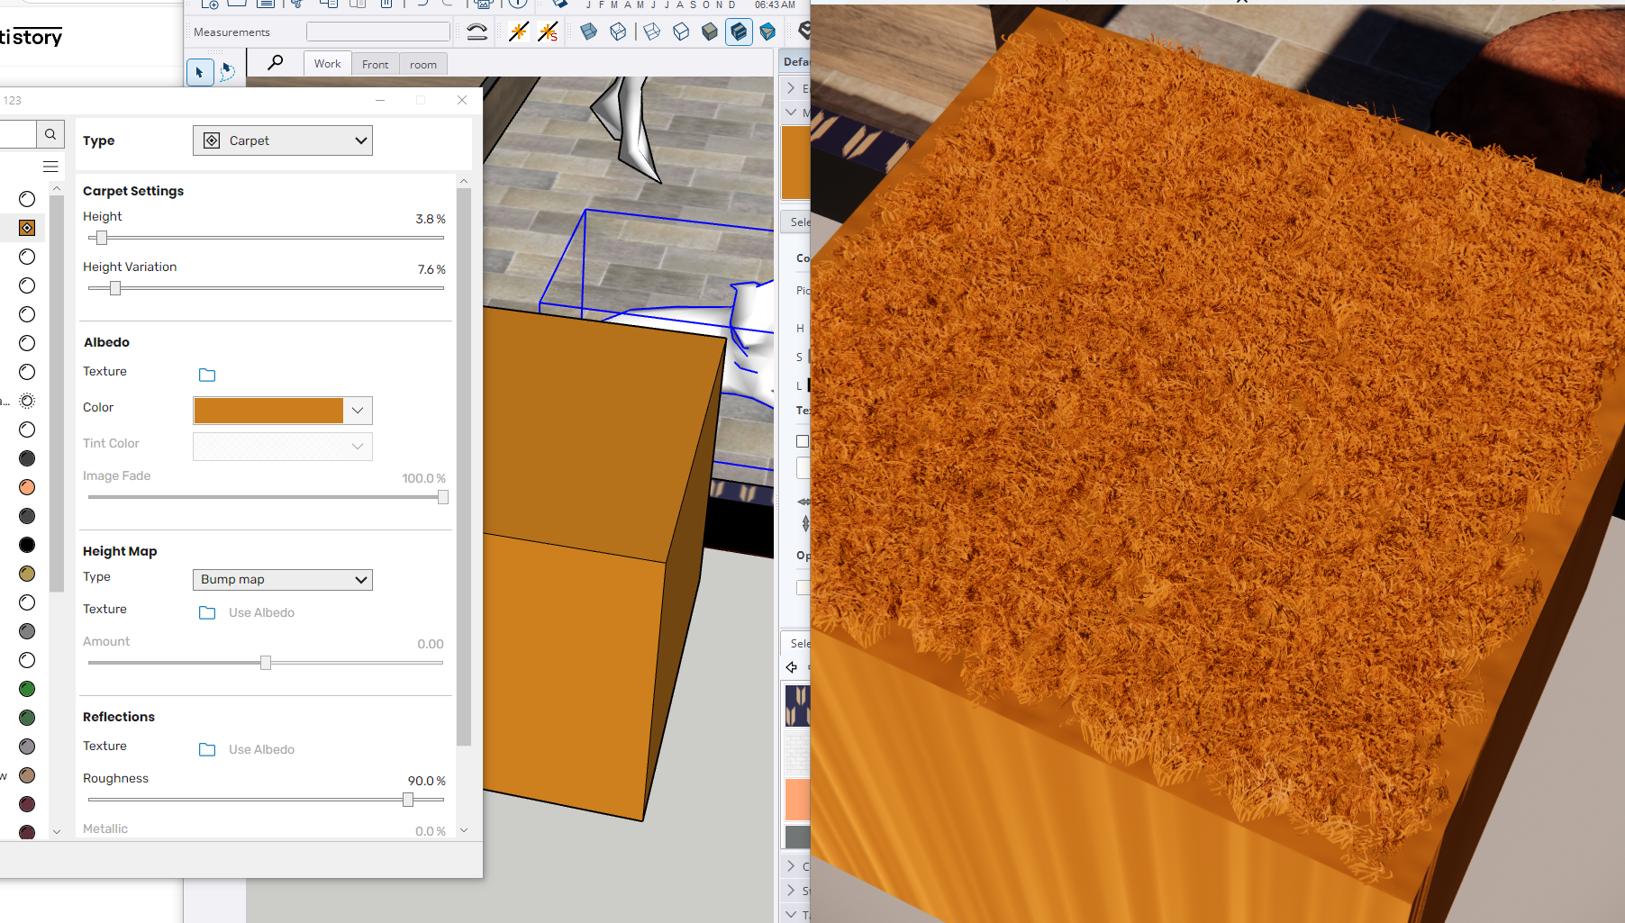Browse for a Height Map texture
This screenshot has height=923, width=1625.
(x=207, y=612)
